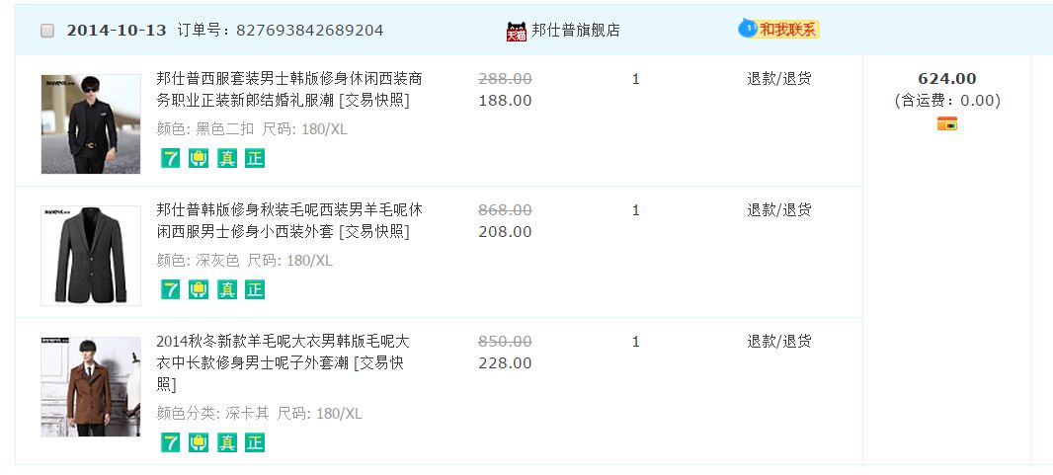
Task: Click the 真 badge under the wool coat
Action: (227, 442)
